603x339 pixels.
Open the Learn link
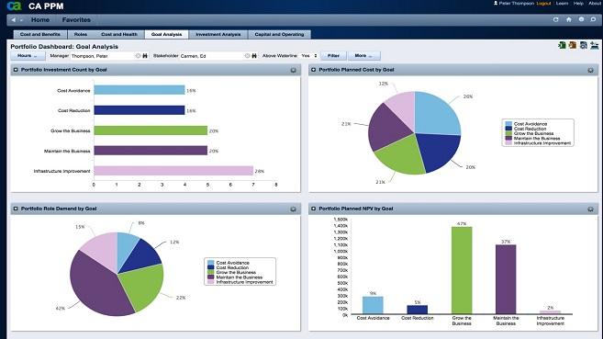tap(562, 3)
